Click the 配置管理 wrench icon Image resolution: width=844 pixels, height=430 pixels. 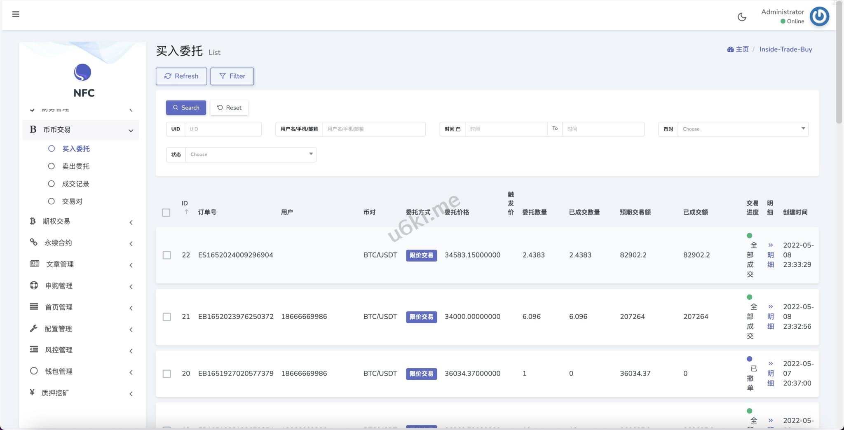click(34, 328)
